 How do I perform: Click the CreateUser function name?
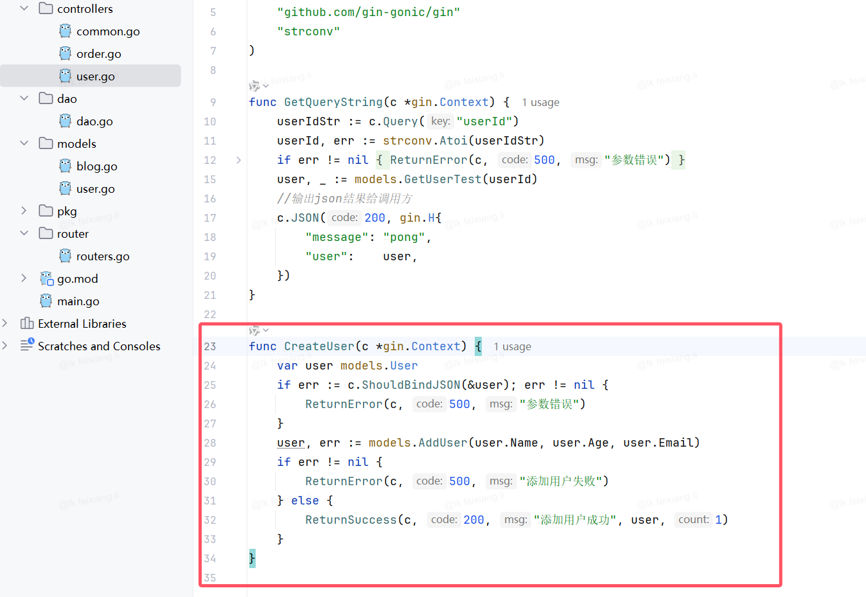[x=319, y=346]
